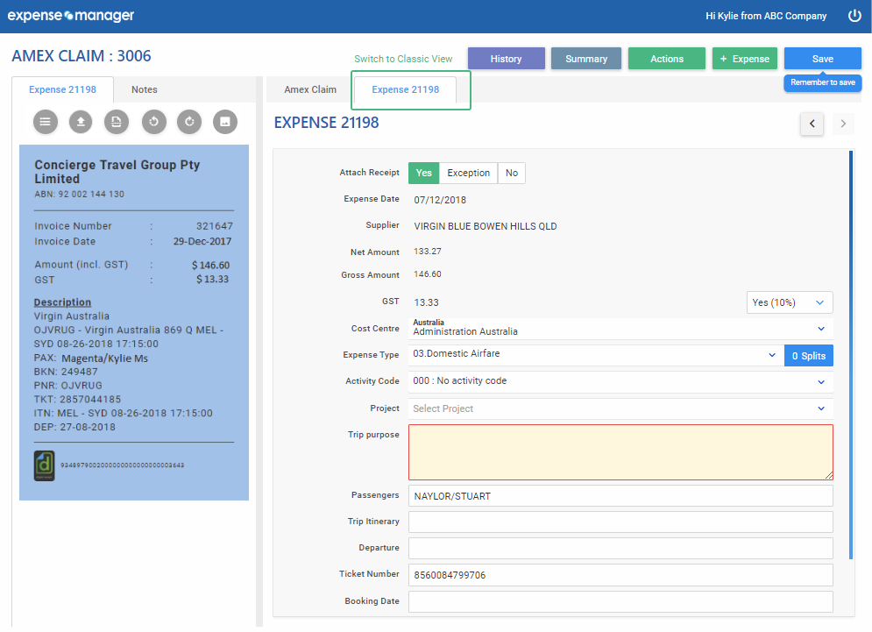Click the EXPENSE 21198 heading
The width and height of the screenshot is (872, 632).
[326, 123]
